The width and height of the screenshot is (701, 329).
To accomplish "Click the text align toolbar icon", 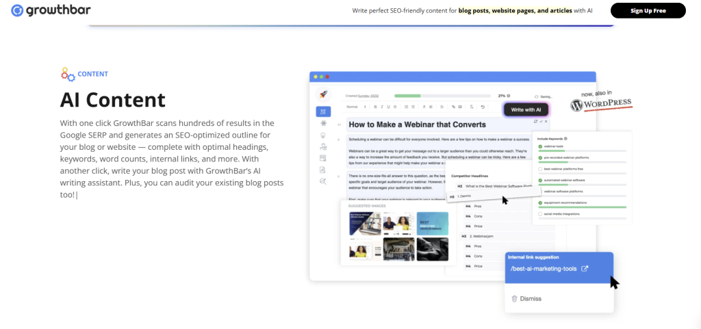I will coord(442,107).
